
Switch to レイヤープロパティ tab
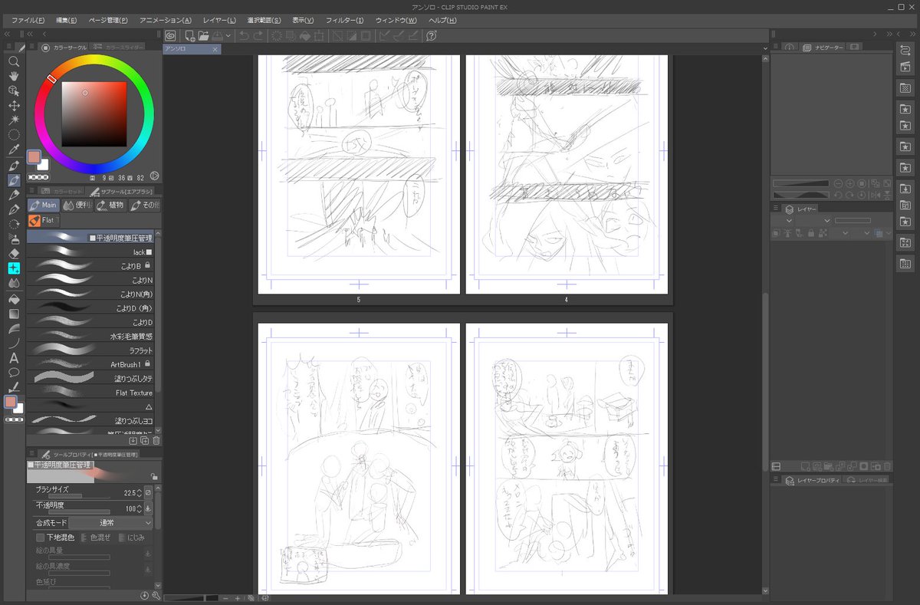pos(813,480)
